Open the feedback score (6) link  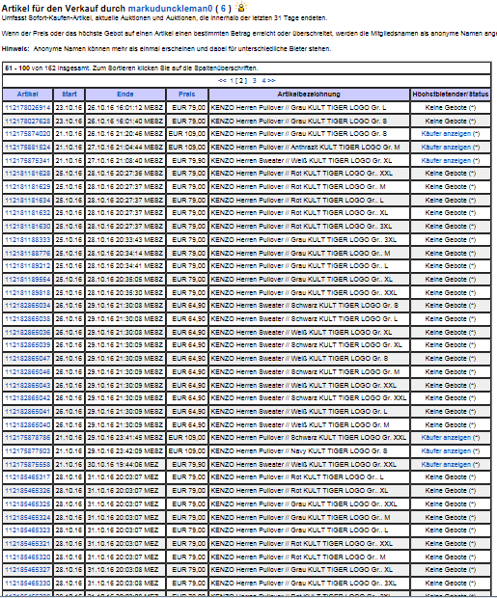[223, 9]
